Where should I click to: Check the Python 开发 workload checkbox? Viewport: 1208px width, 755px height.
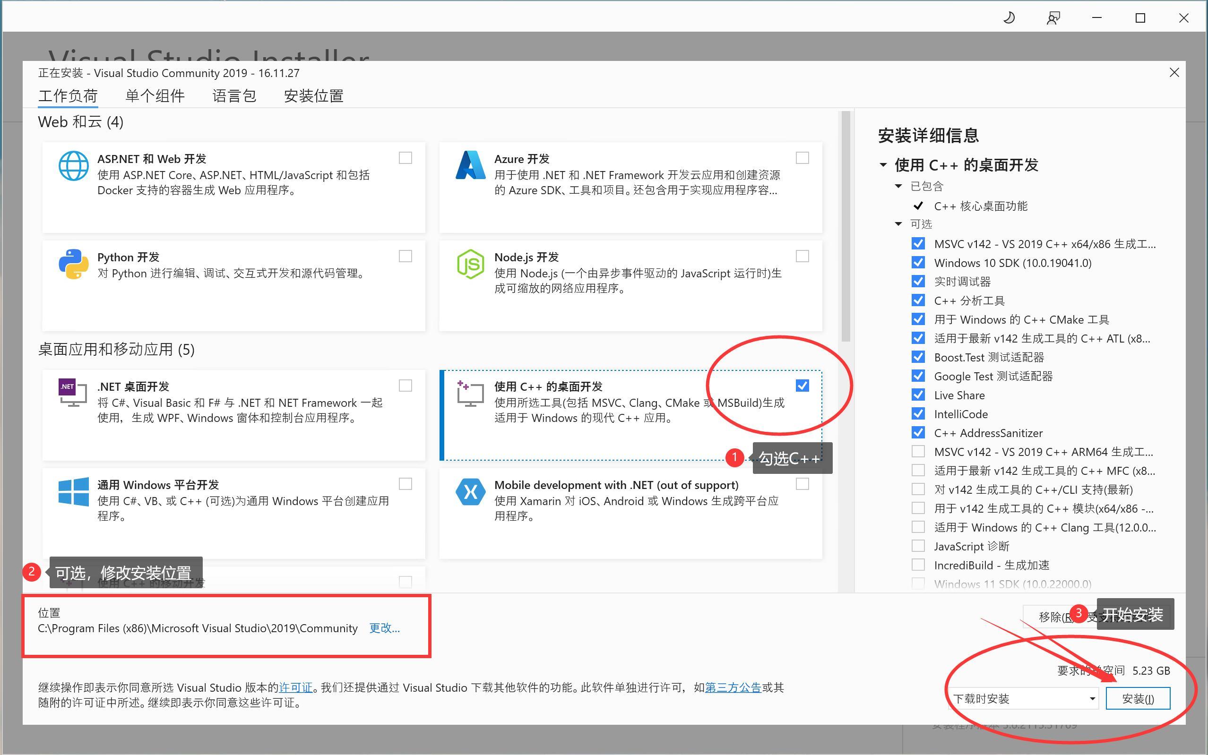pos(406,256)
